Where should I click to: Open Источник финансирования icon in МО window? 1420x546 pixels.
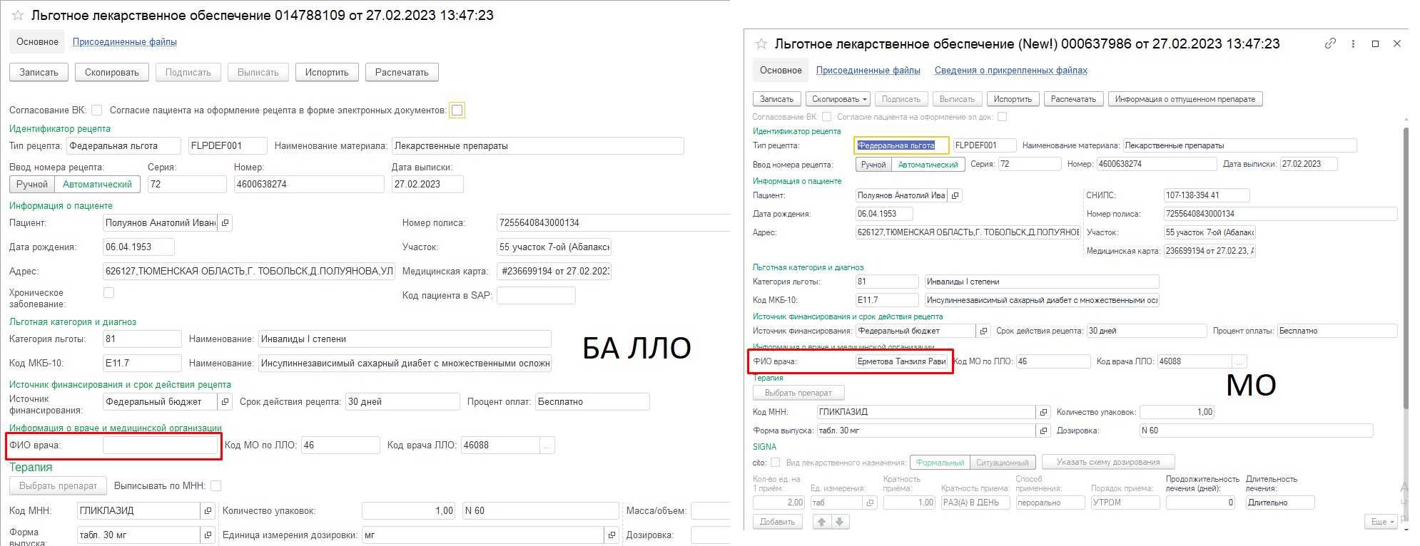point(983,331)
